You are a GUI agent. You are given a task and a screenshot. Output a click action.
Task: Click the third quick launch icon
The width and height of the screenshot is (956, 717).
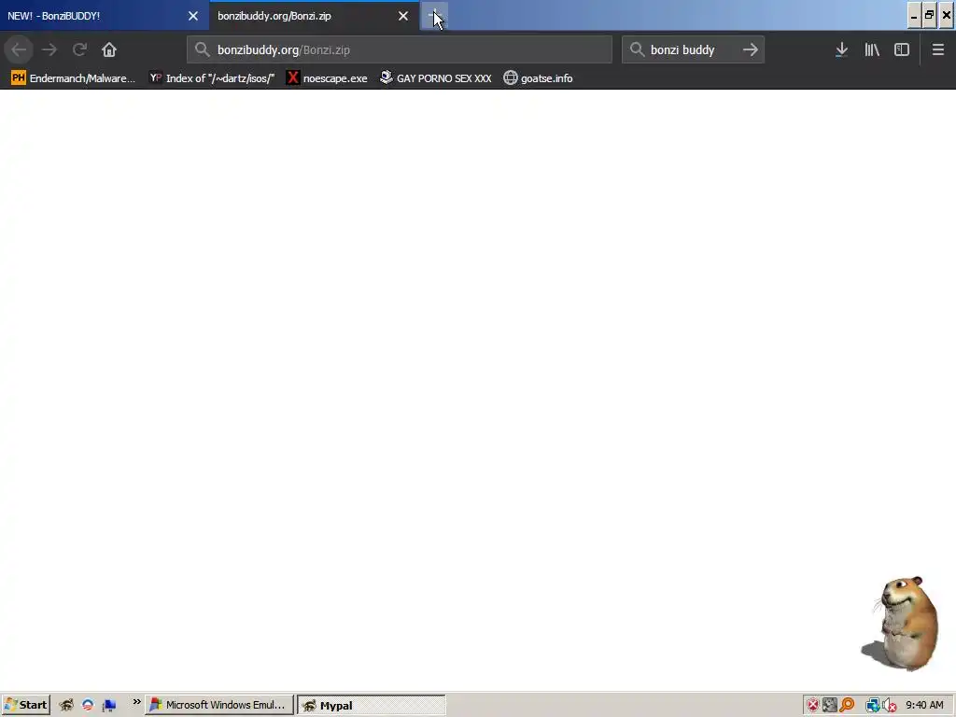tap(109, 706)
